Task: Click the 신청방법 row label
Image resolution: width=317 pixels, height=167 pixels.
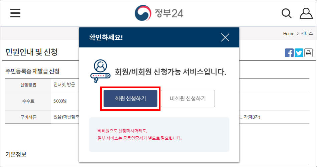Action: click(x=28, y=85)
